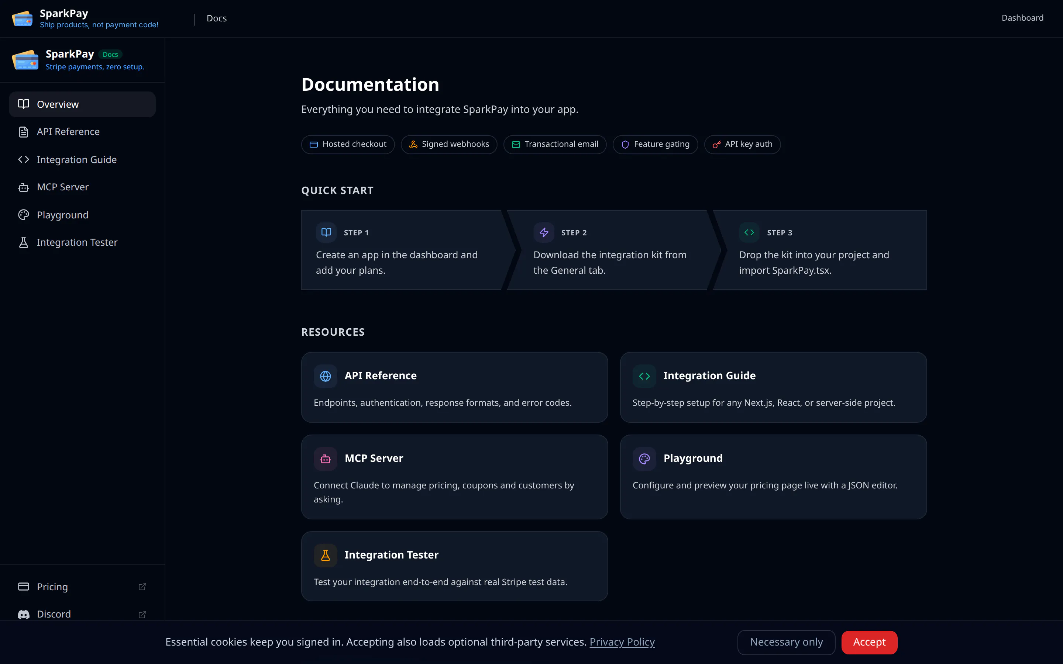This screenshot has height=664, width=1063.
Task: Open the API Reference resource card title
Action: 381,376
